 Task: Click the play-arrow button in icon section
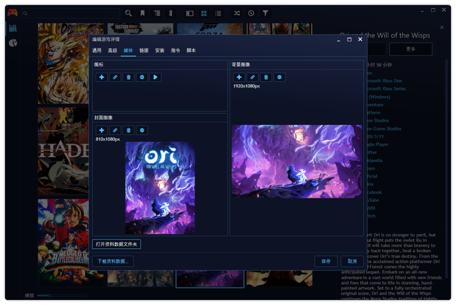coord(155,77)
